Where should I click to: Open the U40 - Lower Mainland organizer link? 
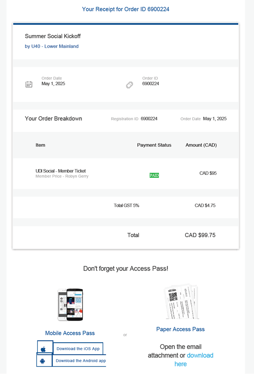pos(52,46)
